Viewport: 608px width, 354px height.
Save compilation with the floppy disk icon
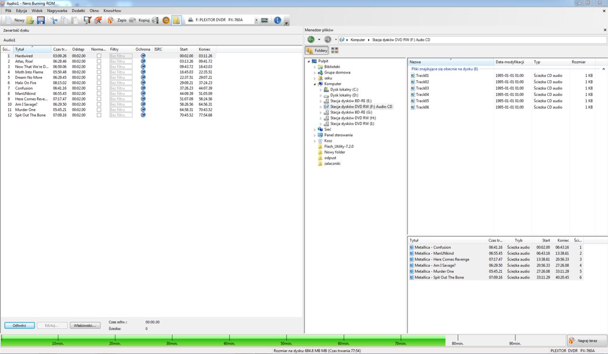point(41,20)
